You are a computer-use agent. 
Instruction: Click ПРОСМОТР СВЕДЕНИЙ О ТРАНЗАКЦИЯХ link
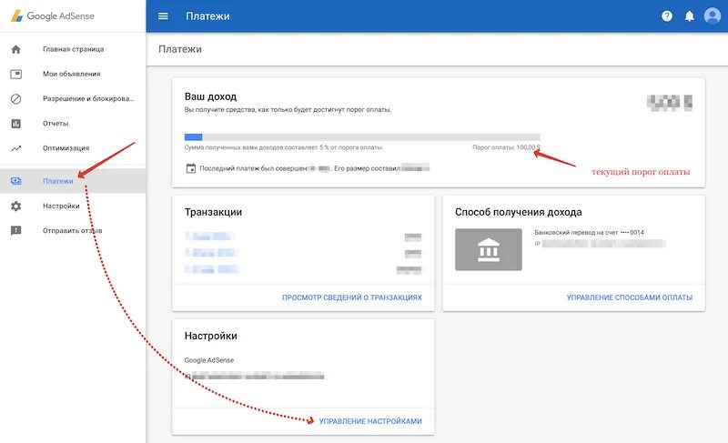click(352, 297)
